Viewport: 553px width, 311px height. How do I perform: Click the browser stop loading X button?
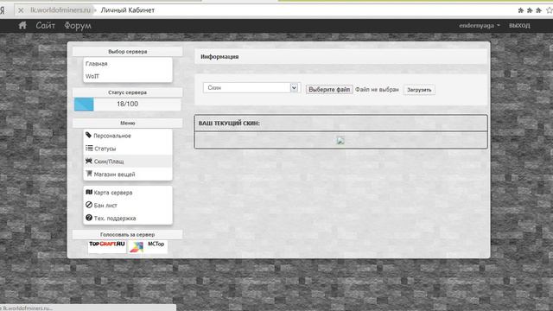(21, 10)
